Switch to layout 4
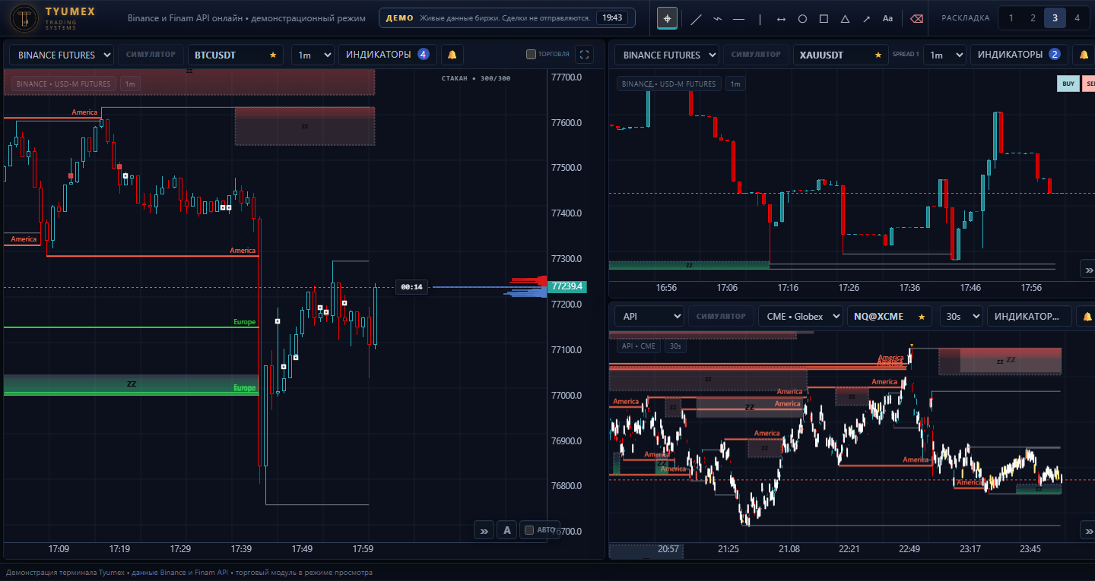The image size is (1095, 581). pyautogui.click(x=1077, y=18)
